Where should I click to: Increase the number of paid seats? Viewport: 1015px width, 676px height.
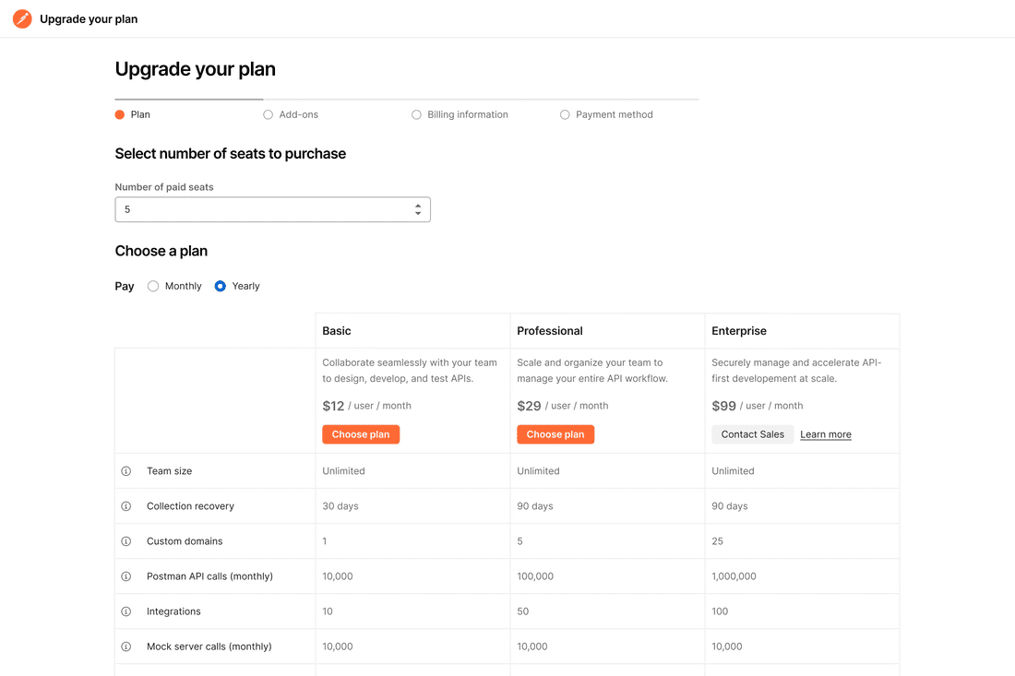[418, 206]
